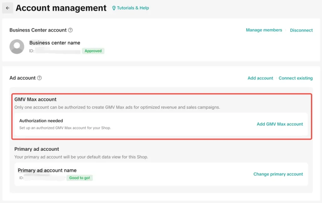Click the Business center name text

tap(55, 42)
